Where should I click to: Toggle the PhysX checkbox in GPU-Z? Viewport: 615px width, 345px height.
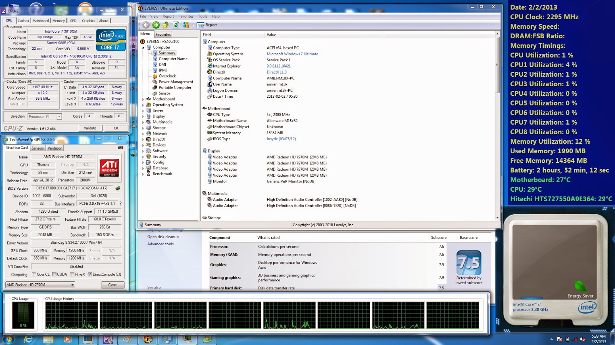(x=72, y=274)
